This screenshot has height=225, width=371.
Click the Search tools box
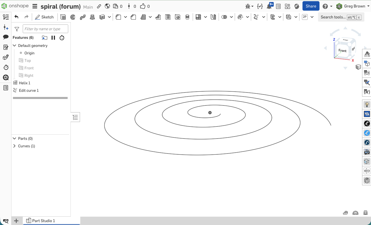pos(341,17)
